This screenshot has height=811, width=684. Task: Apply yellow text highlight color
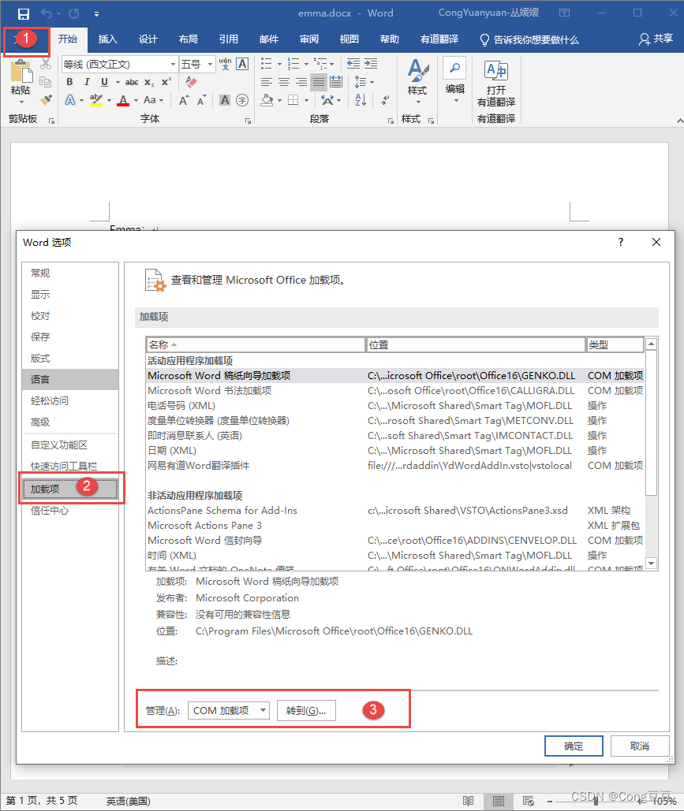click(95, 100)
